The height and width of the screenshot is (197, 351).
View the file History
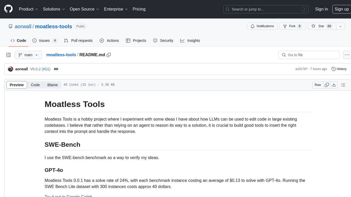click(339, 69)
